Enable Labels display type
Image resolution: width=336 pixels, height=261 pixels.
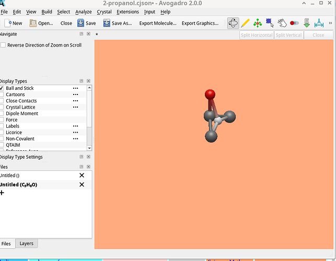point(2,126)
